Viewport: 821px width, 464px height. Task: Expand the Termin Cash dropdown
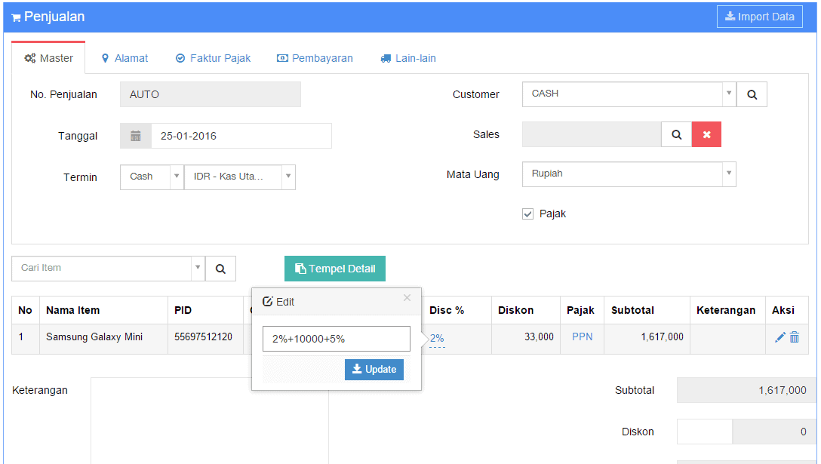coord(177,177)
